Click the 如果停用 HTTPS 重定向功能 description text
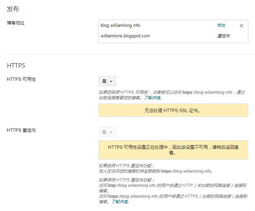 click(126, 180)
